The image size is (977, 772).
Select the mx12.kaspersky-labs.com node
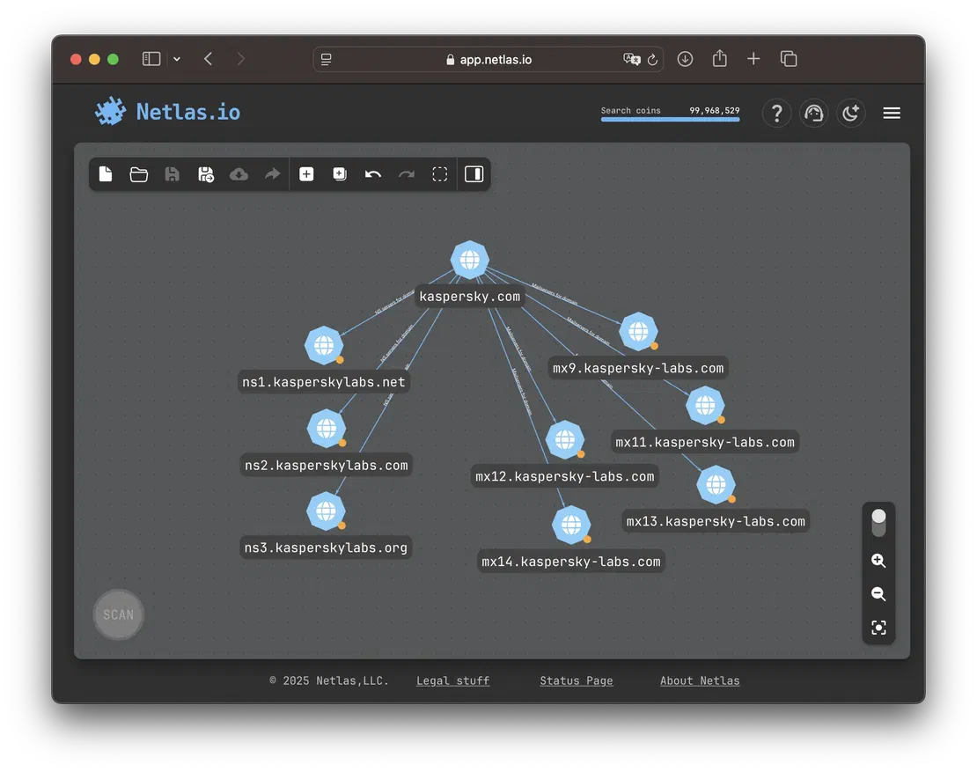[564, 439]
